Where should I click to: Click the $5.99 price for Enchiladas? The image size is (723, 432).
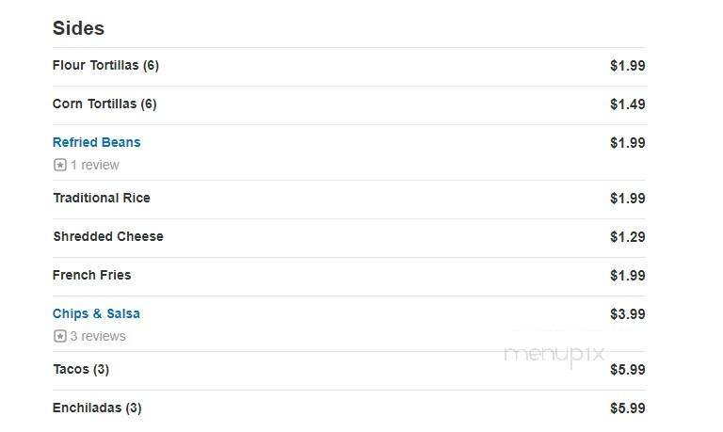[x=627, y=408]
